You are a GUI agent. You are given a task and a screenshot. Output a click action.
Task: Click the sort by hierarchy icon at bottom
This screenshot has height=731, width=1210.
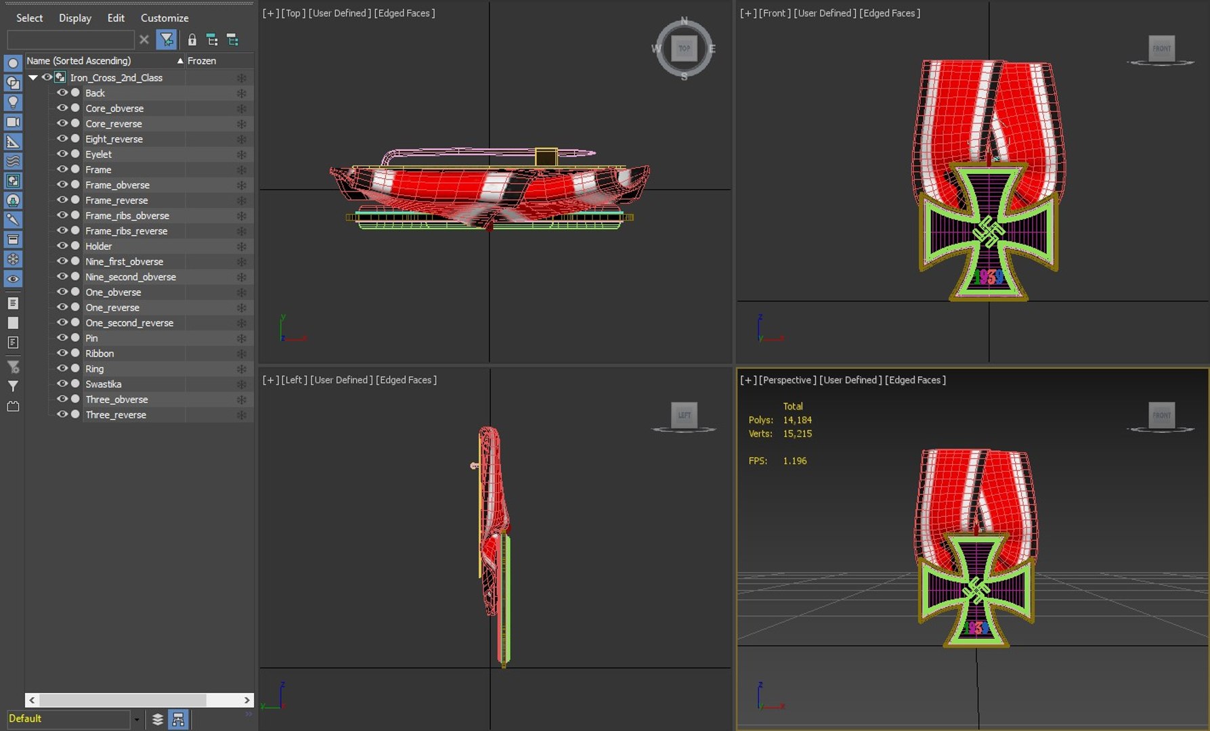(178, 719)
